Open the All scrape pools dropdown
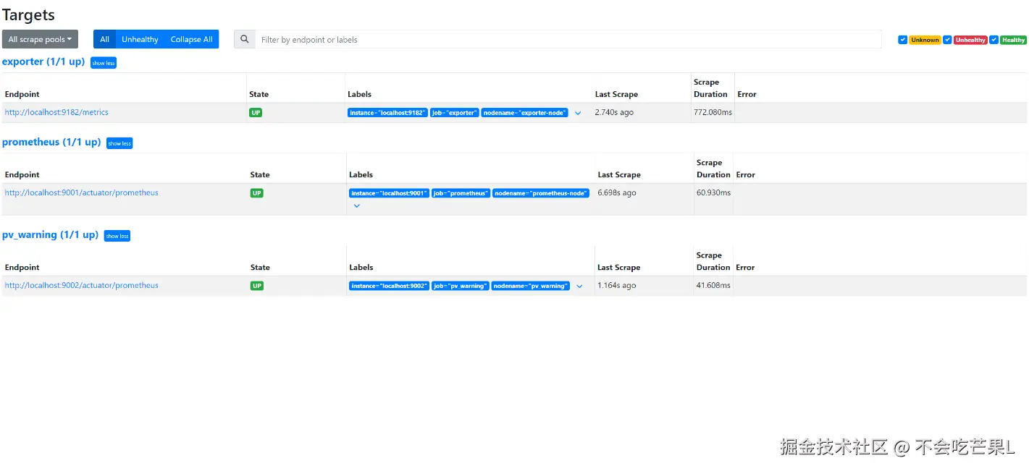 coord(40,39)
